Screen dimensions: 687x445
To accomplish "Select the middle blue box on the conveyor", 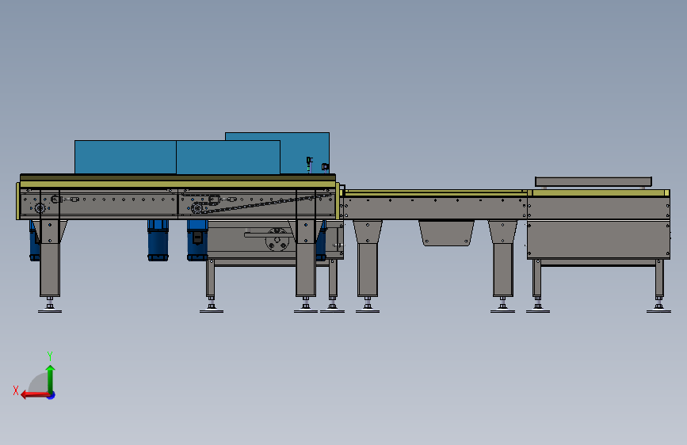I will coord(228,158).
